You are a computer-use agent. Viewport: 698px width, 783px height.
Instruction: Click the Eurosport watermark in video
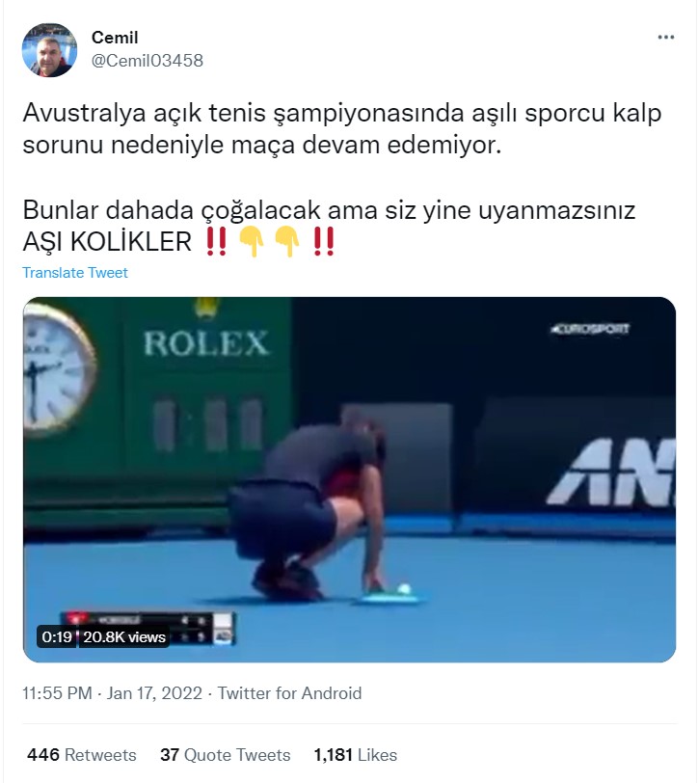(590, 329)
